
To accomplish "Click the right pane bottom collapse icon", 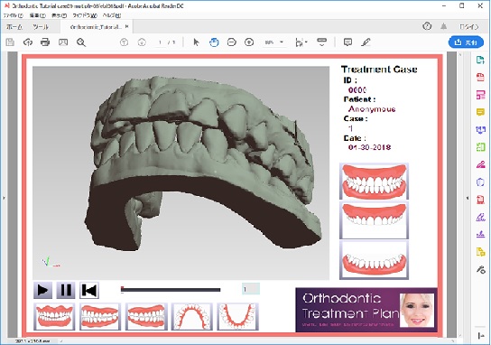I will coord(481,336).
